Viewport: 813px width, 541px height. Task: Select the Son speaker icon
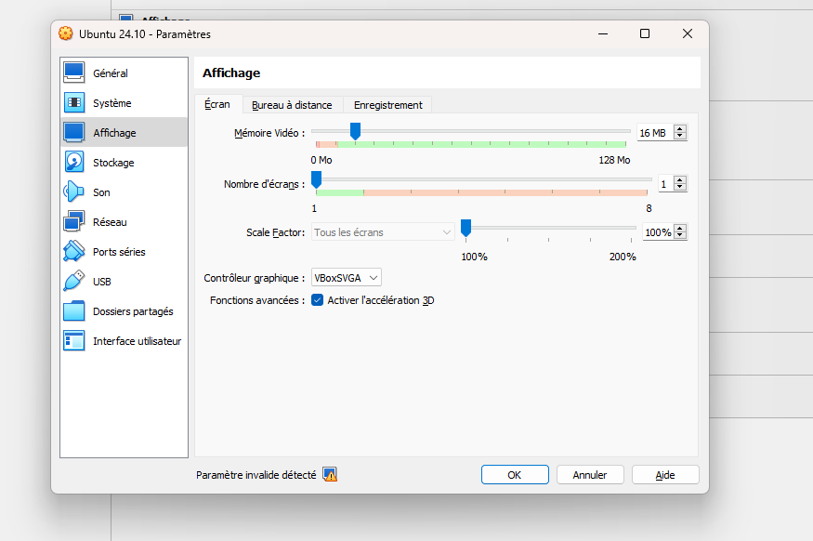74,191
